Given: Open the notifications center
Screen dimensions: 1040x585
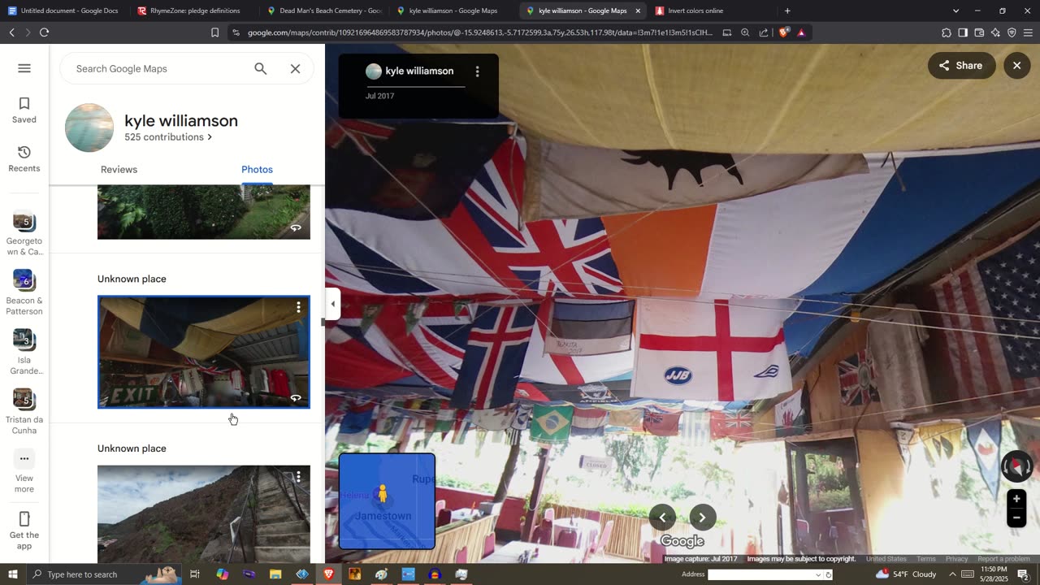Looking at the screenshot, I should [1023, 574].
